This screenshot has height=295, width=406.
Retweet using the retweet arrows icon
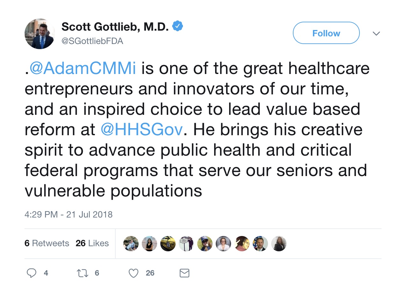[x=83, y=273]
